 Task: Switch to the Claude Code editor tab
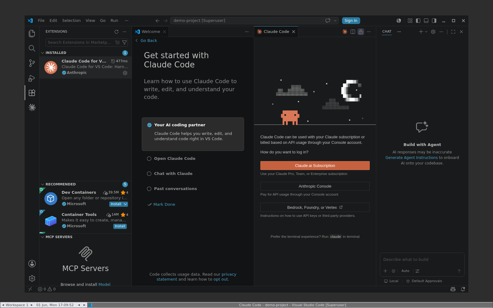[276, 32]
